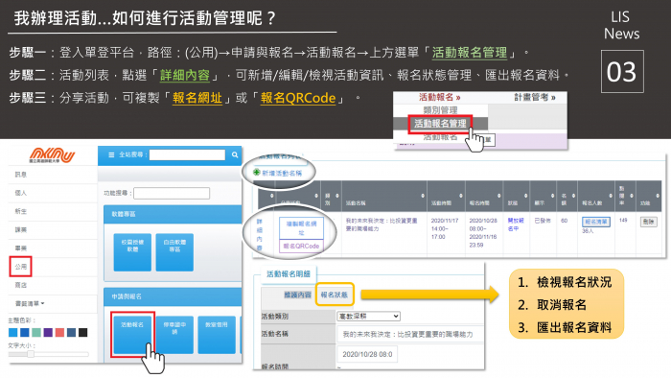671x378 pixels.
Task: Expand the 活動類別 dropdown
Action: click(x=368, y=316)
